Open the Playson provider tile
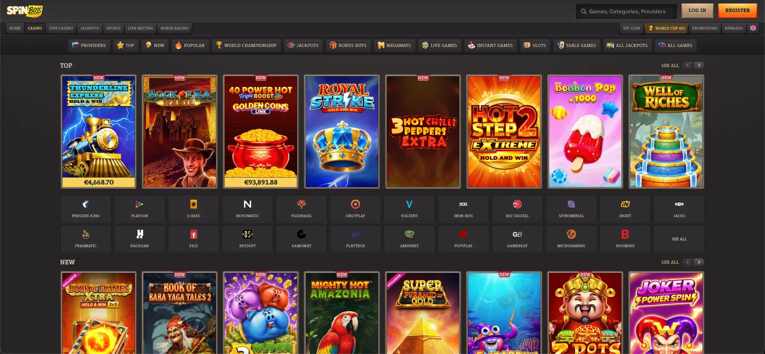The image size is (765, 354). coord(139,209)
